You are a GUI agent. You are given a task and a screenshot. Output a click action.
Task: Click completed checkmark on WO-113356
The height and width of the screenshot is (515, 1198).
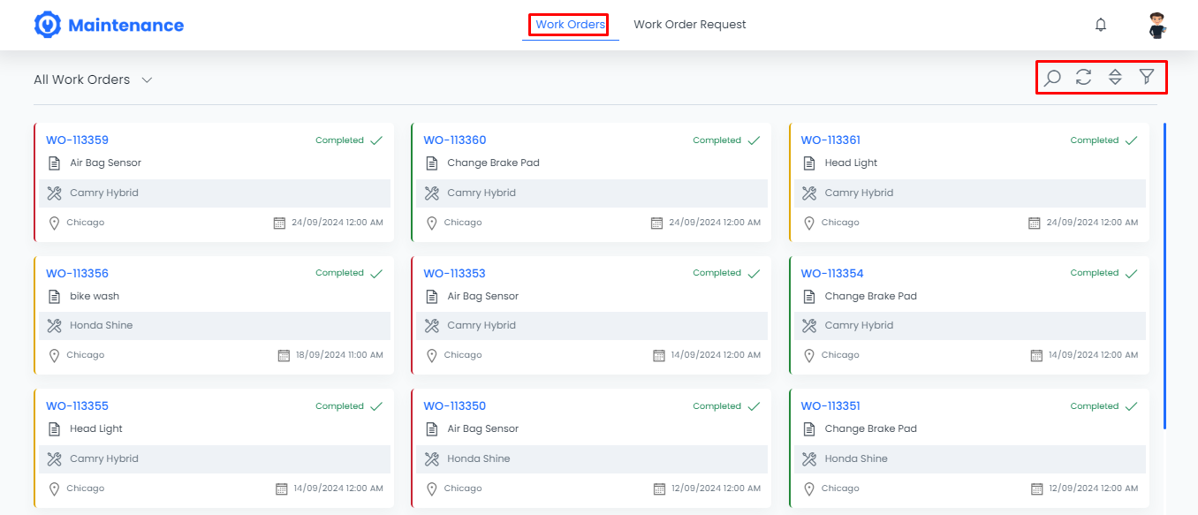[x=376, y=274]
